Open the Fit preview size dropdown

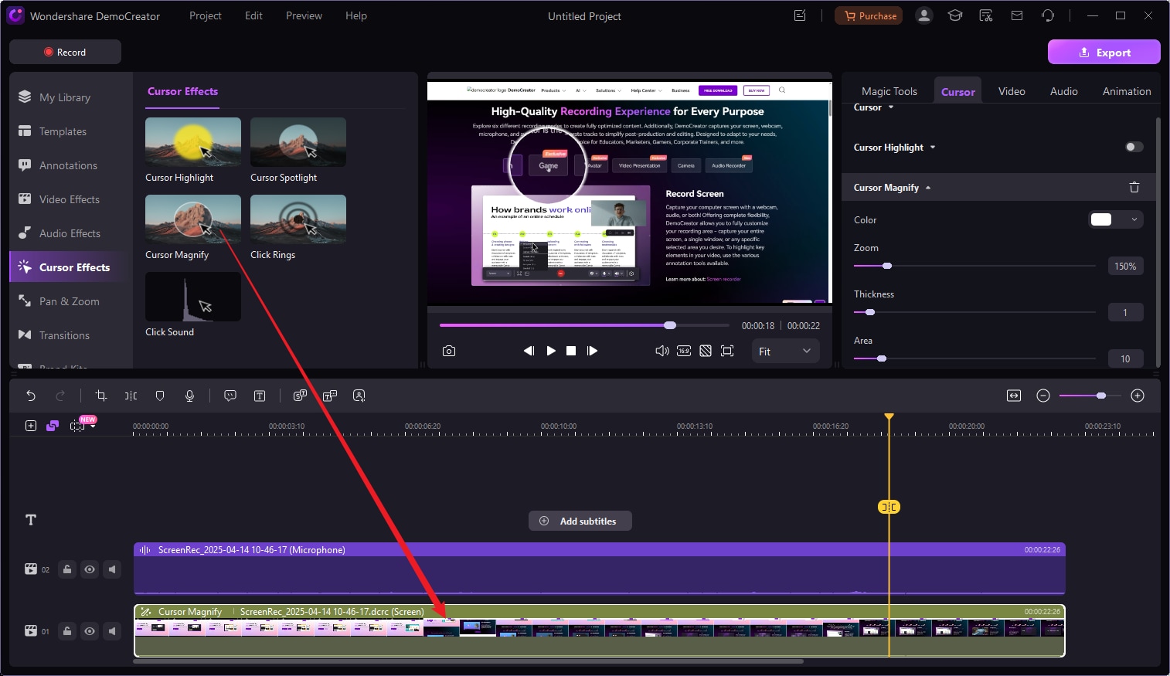(785, 351)
